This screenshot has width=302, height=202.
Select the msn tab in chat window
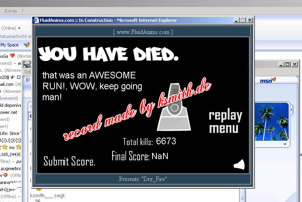268,80
